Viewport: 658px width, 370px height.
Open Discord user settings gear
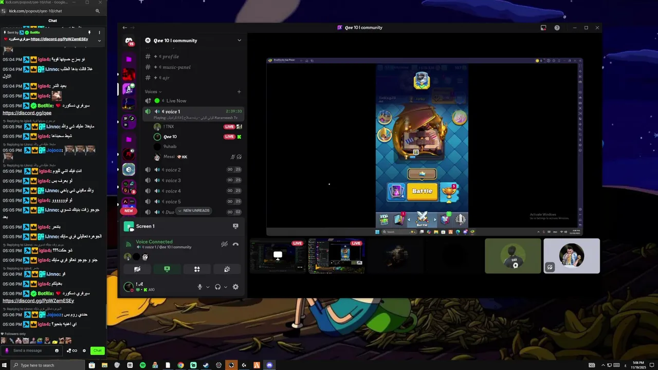pos(235,287)
